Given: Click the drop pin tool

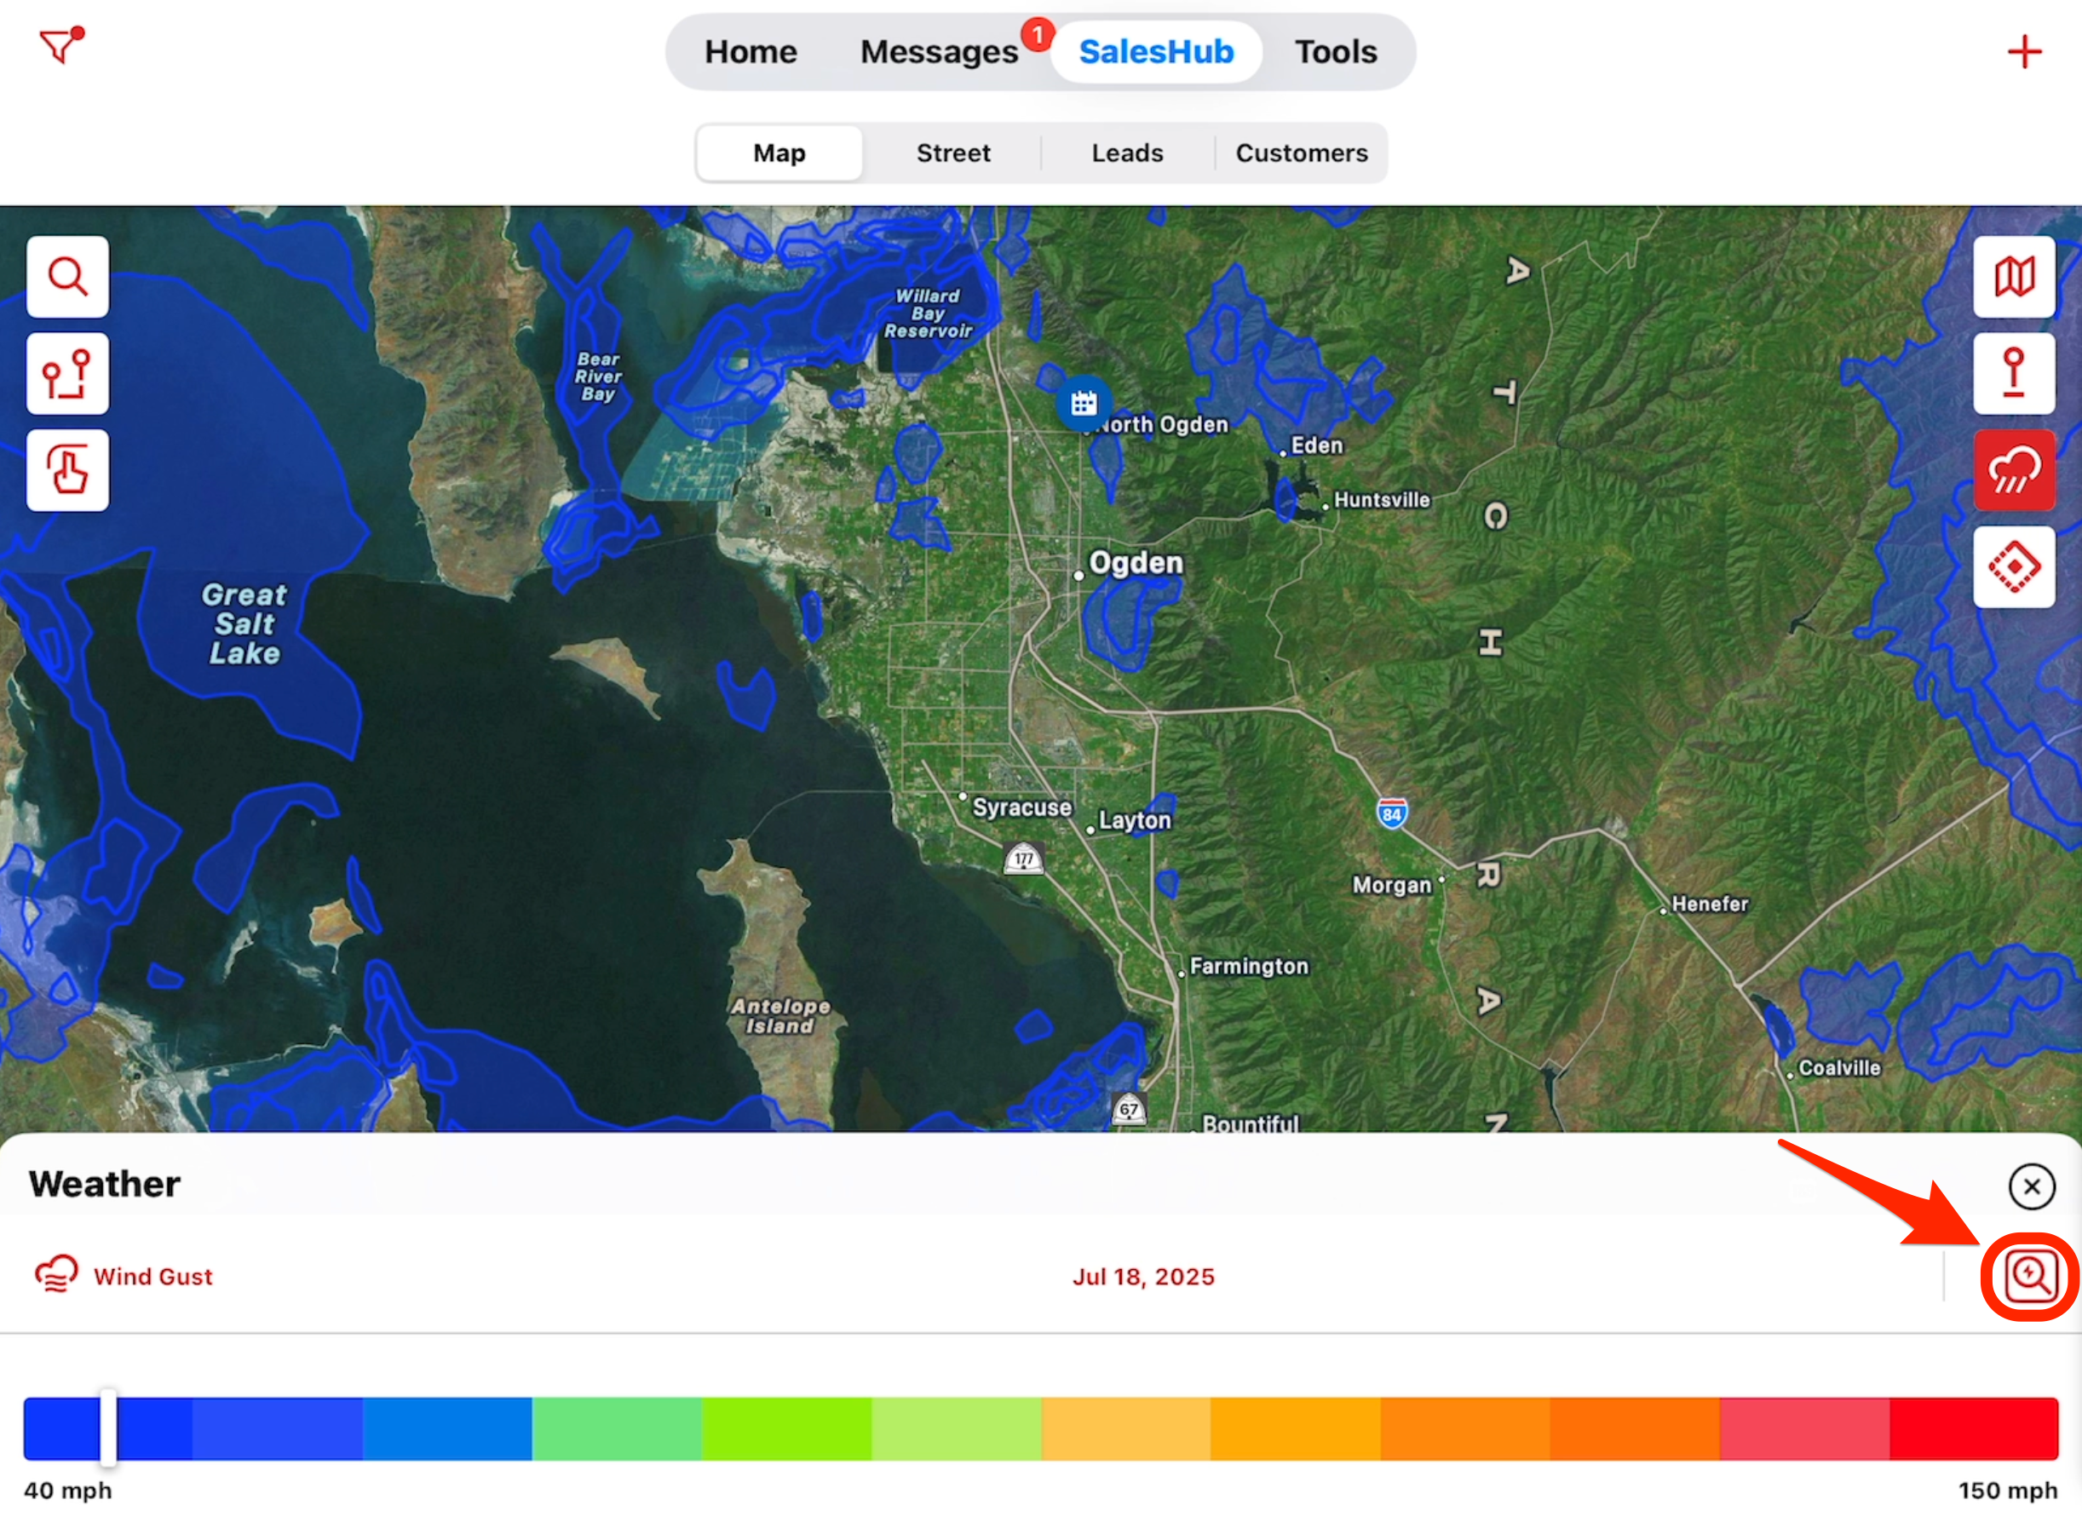Looking at the screenshot, I should click(x=2014, y=374).
